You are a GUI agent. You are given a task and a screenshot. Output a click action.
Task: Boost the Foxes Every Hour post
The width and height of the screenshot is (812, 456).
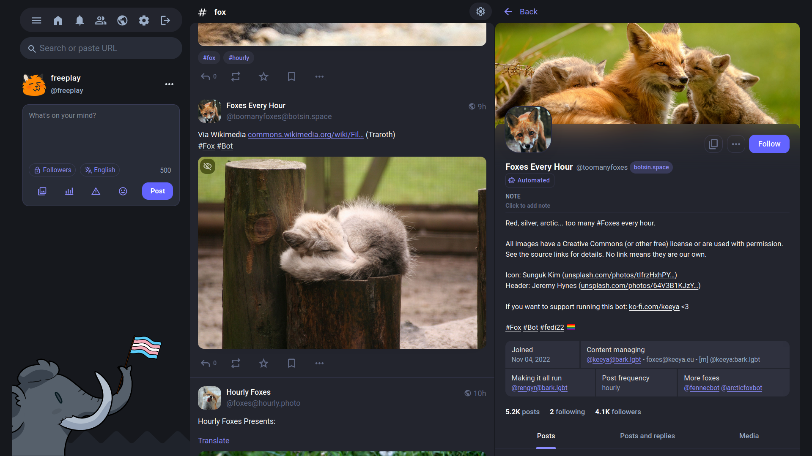(236, 363)
